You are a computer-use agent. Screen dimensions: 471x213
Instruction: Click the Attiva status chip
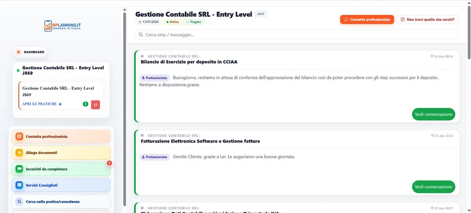(172, 22)
